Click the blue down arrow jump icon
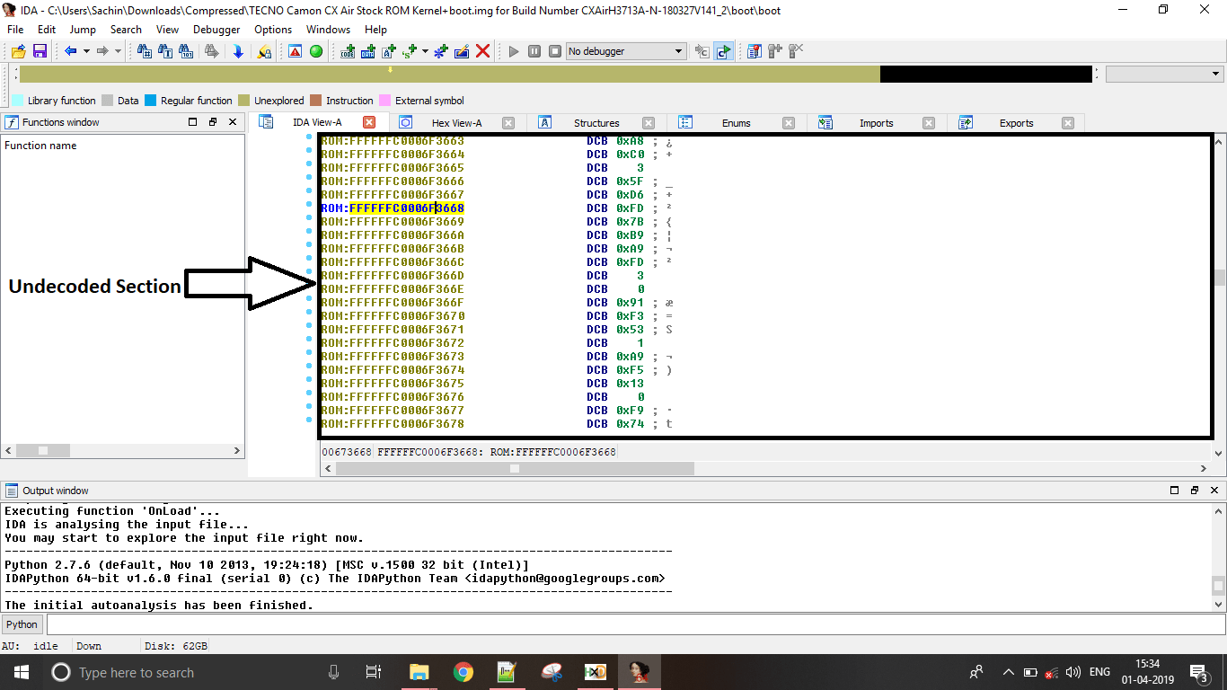Viewport: 1227px width, 690px height. [238, 51]
